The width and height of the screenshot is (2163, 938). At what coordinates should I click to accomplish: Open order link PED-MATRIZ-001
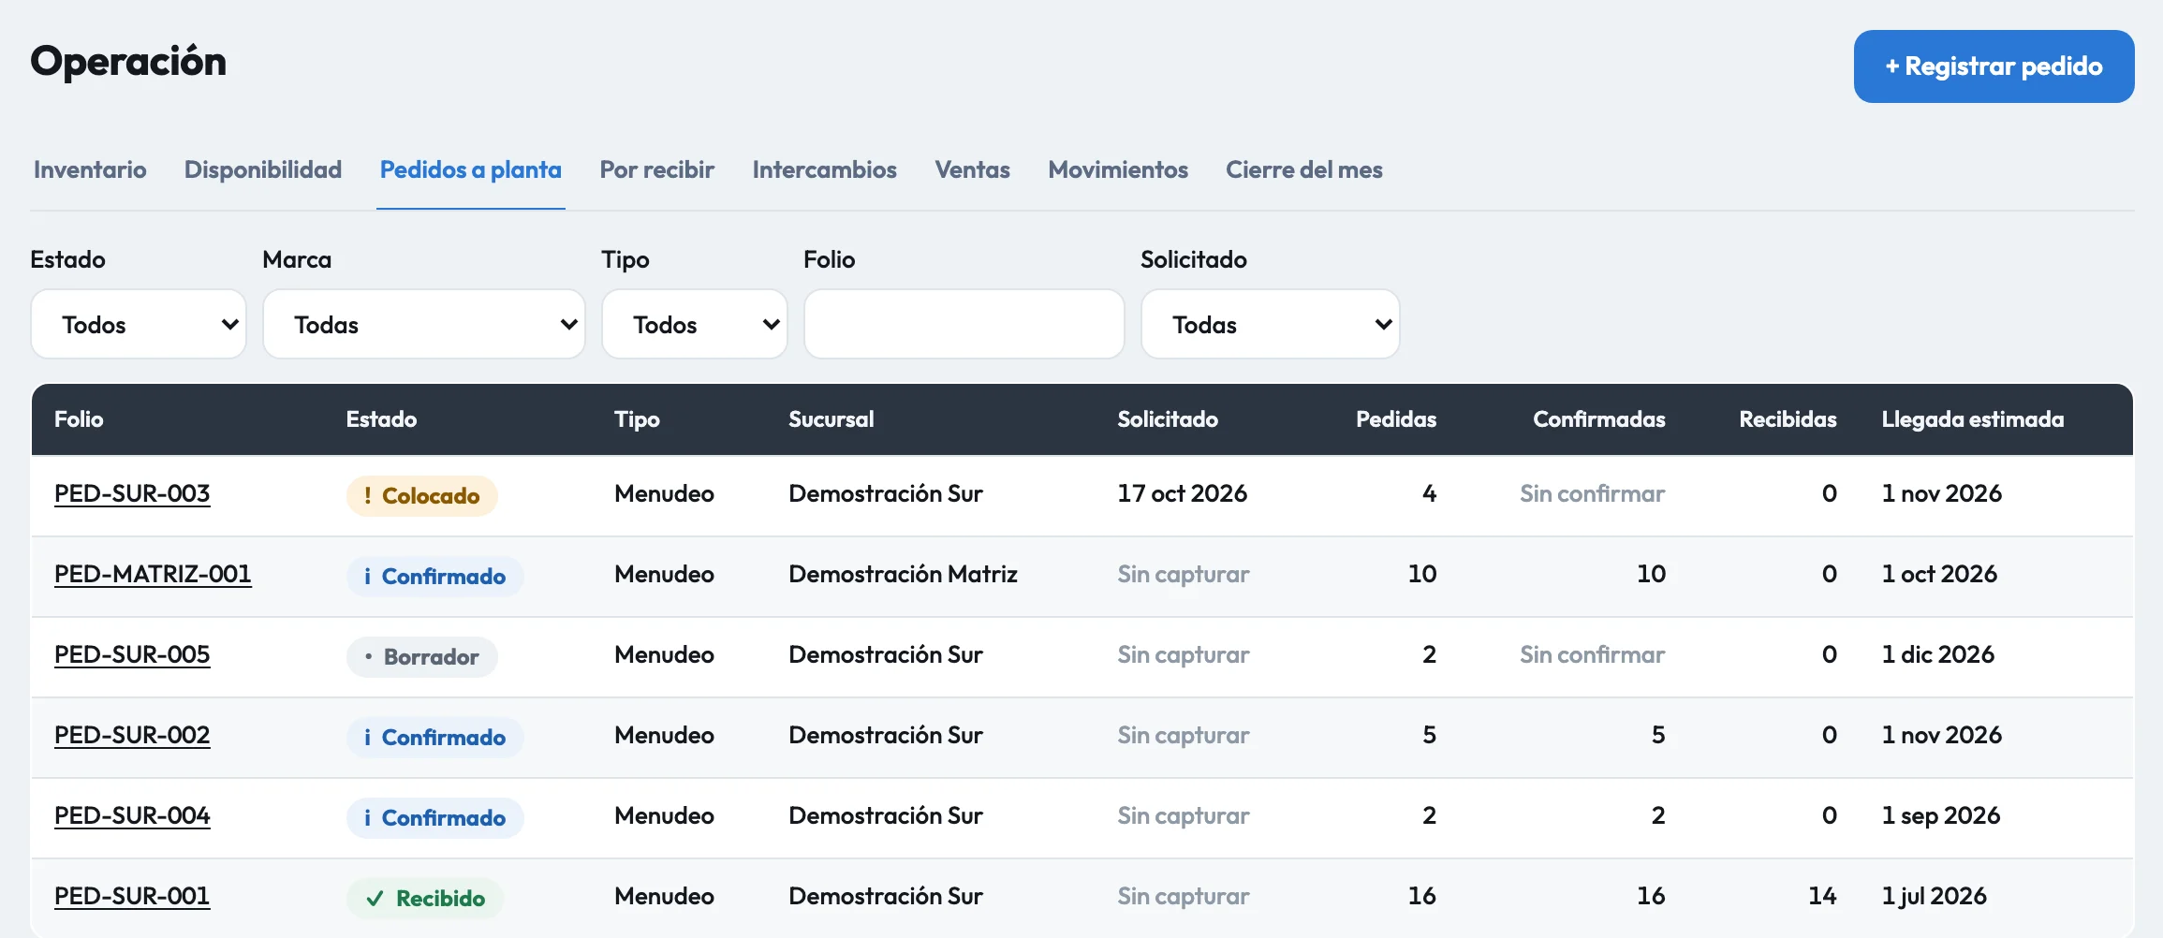point(153,574)
